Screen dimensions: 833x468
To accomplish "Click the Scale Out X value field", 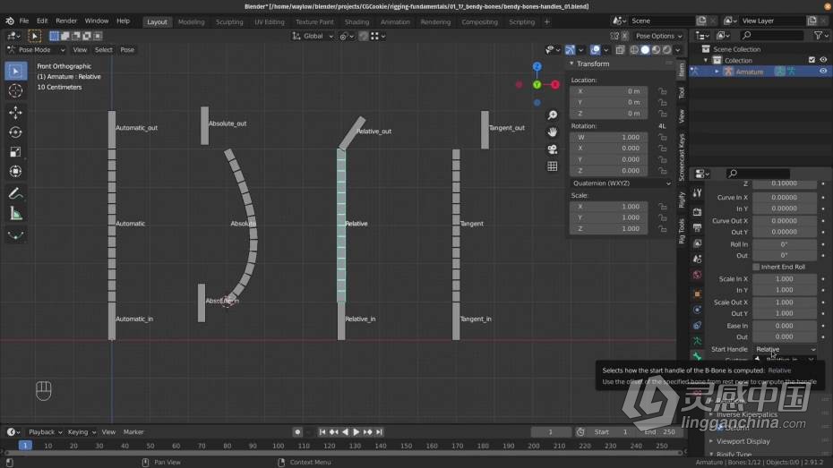I will 784,302.
